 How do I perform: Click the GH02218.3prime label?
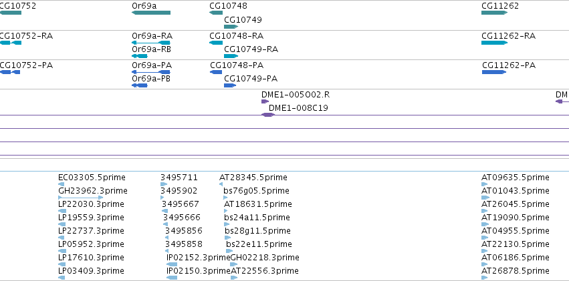tap(265, 258)
